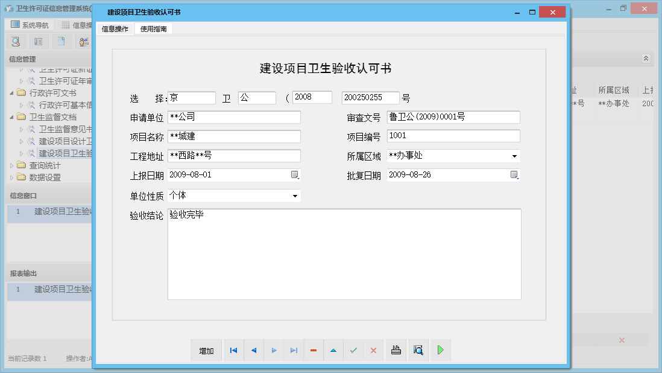662x373 pixels.
Task: Click the red X cancel edit icon
Action: point(373,351)
